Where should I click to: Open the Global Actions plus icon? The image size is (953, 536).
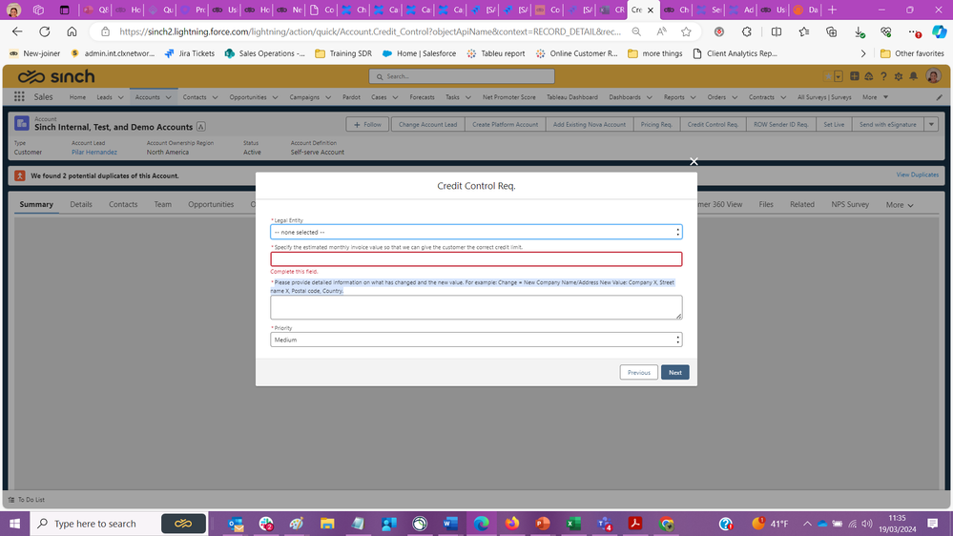(854, 76)
